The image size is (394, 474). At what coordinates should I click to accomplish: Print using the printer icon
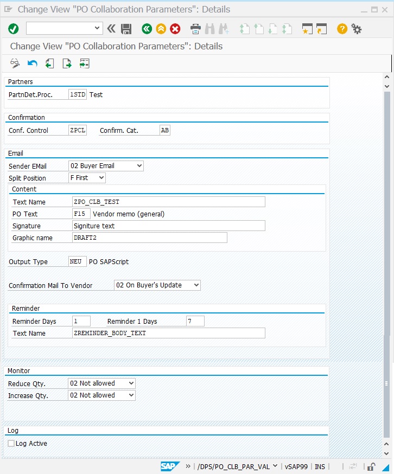(195, 29)
